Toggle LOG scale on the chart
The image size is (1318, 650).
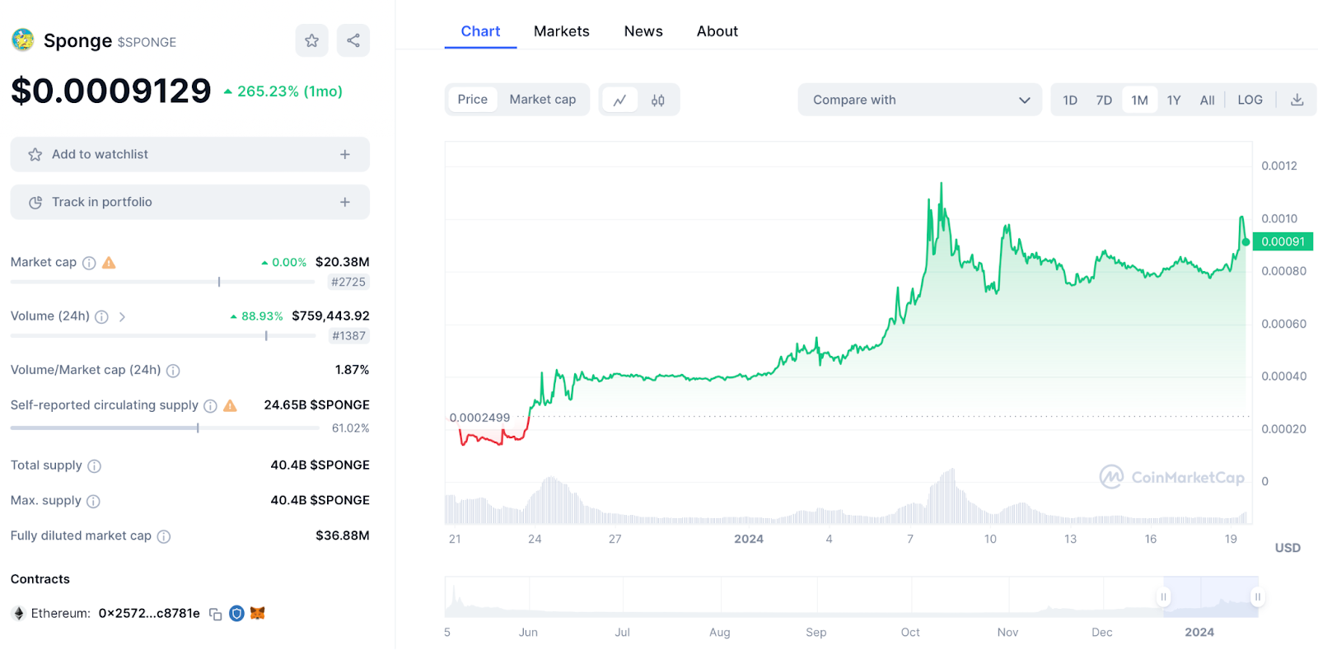click(1250, 100)
